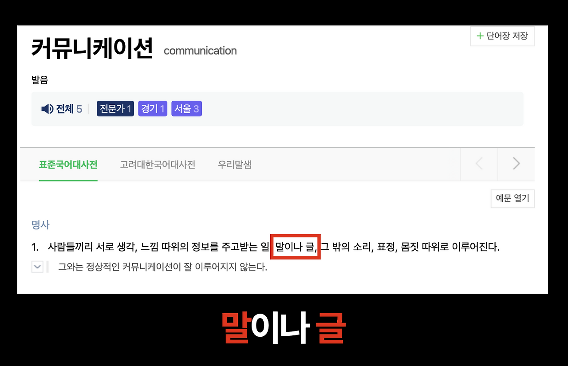
Task: Select the 표준국어대사전 tab
Action: click(x=68, y=164)
